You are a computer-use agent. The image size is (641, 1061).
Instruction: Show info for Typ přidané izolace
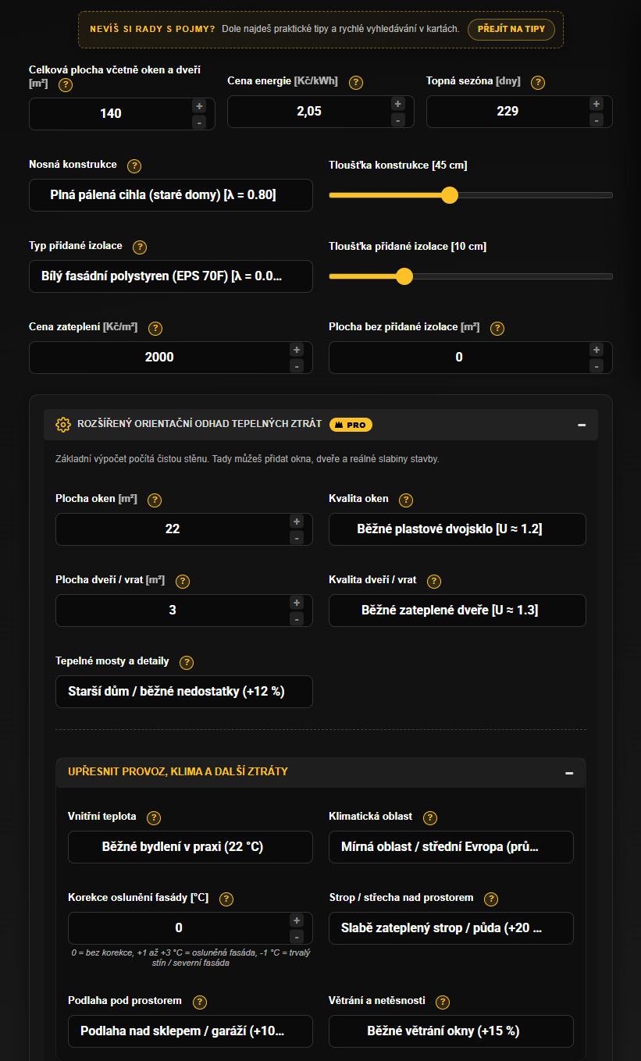[140, 247]
